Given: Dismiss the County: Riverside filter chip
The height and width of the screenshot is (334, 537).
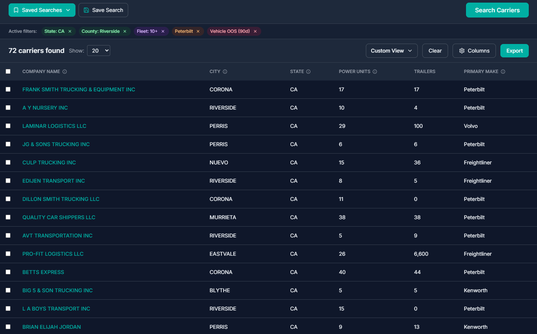Looking at the screenshot, I should coord(125,31).
